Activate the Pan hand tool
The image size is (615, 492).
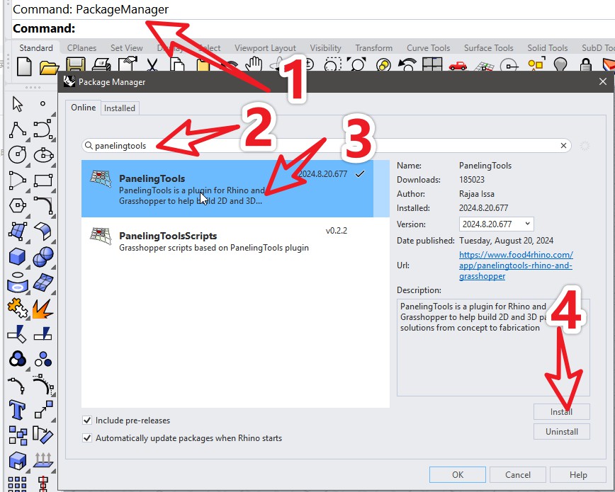[x=254, y=64]
